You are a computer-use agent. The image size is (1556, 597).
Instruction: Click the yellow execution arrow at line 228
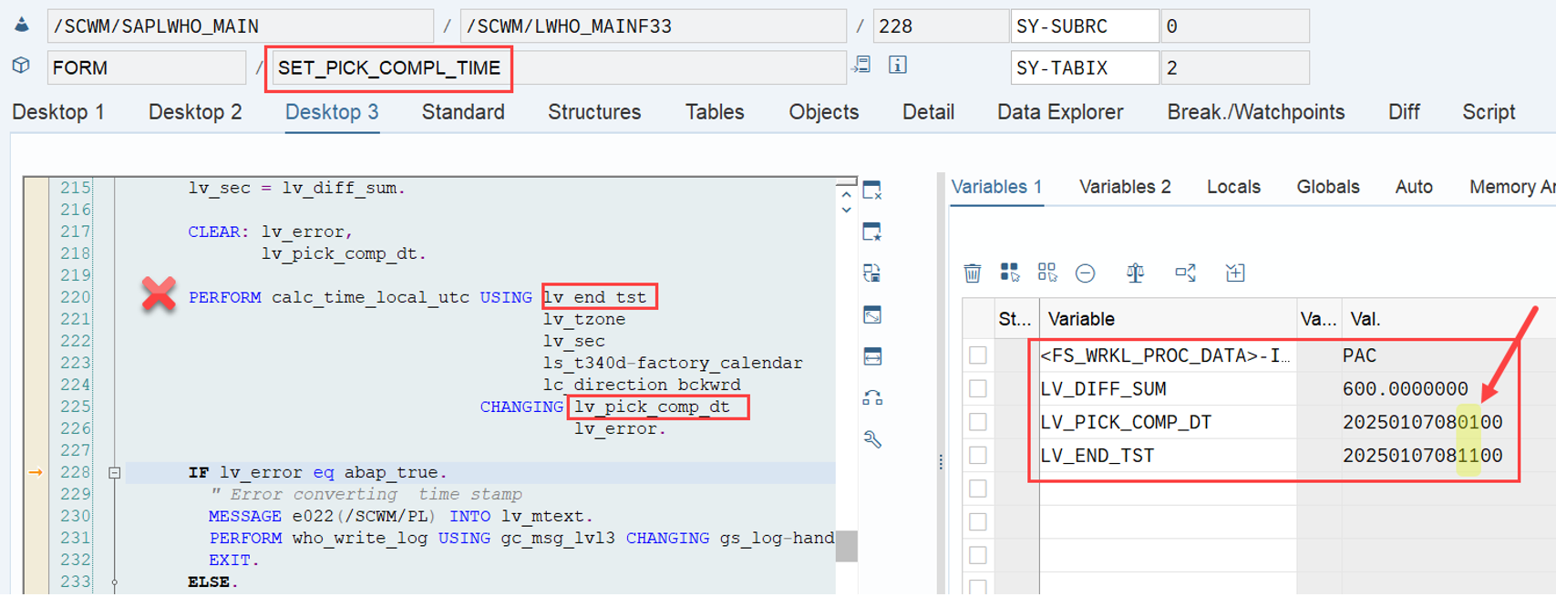[x=36, y=472]
